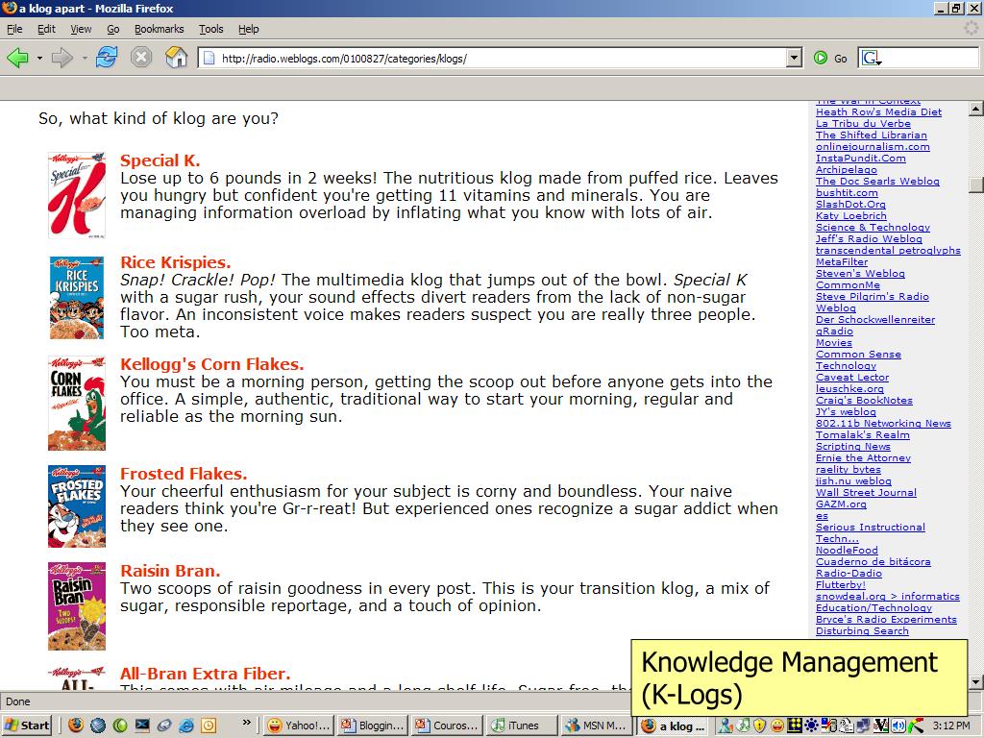Click the "a klog" Firefox taskbar button
Viewport: 984px width, 738px height.
tap(674, 726)
